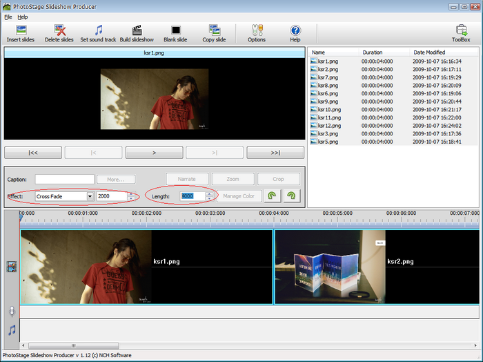
Task: Insert a Blank slide from toolbar
Action: [x=175, y=31]
